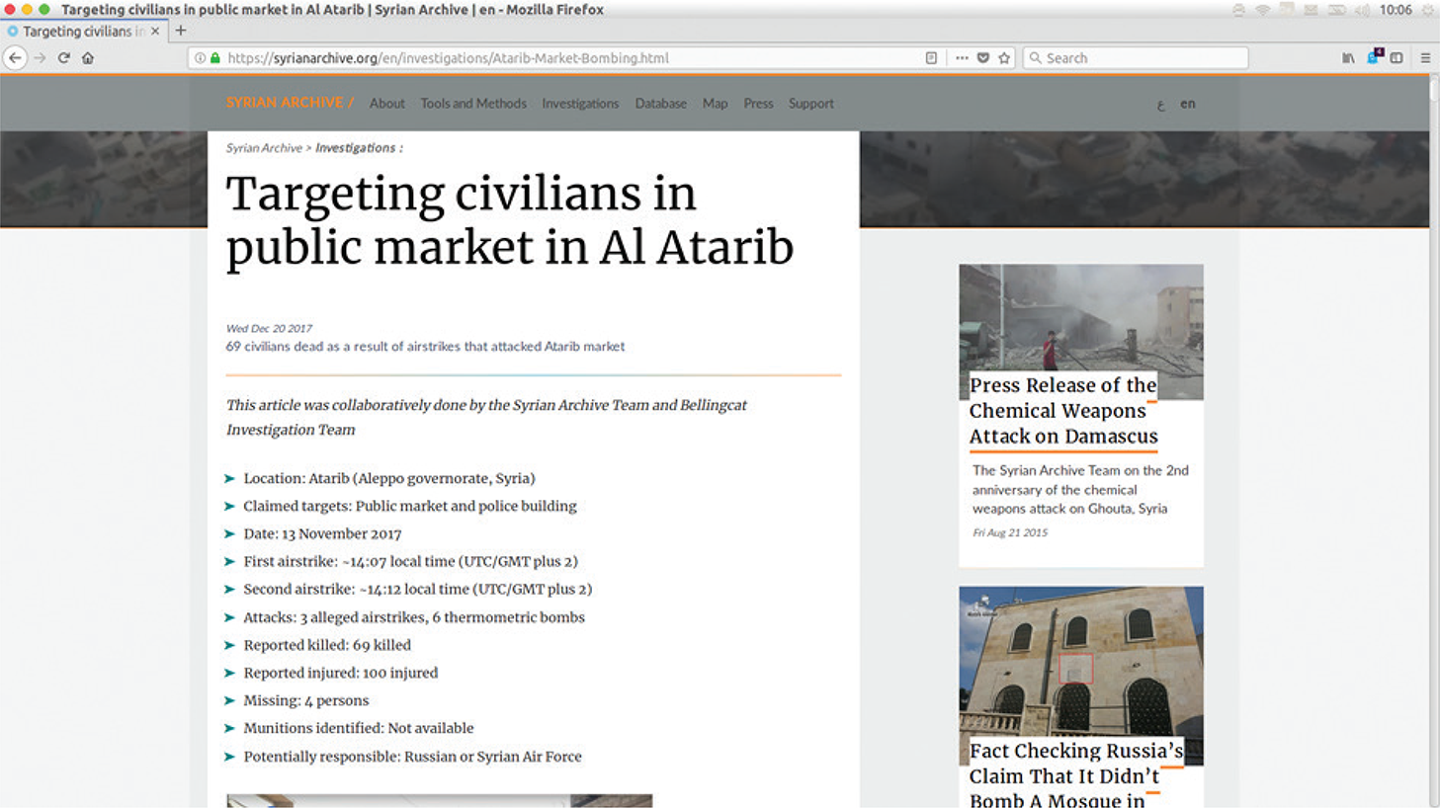
Task: Close the Targeting civilians tab
Action: click(155, 31)
